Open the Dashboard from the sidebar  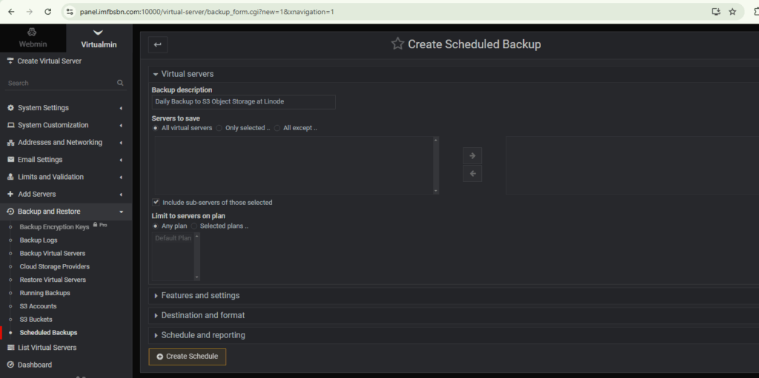pos(35,365)
